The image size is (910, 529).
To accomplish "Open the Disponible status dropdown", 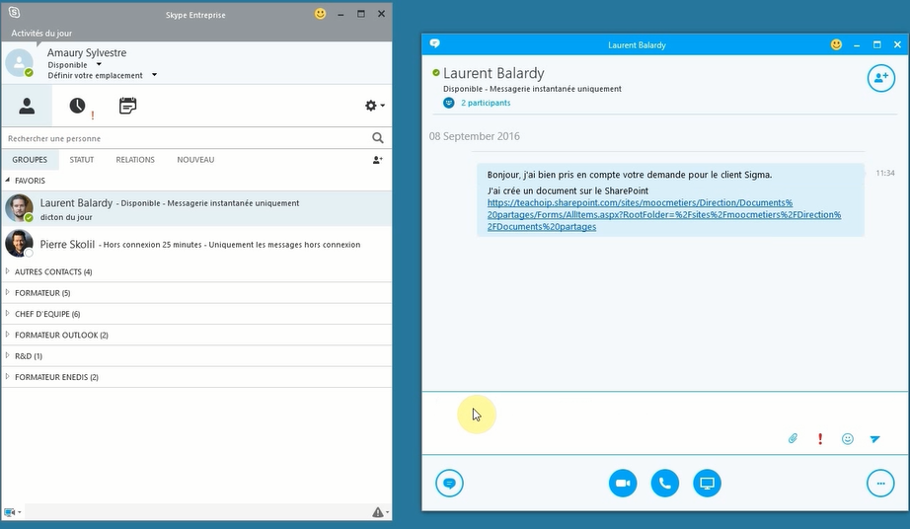I will (x=99, y=64).
